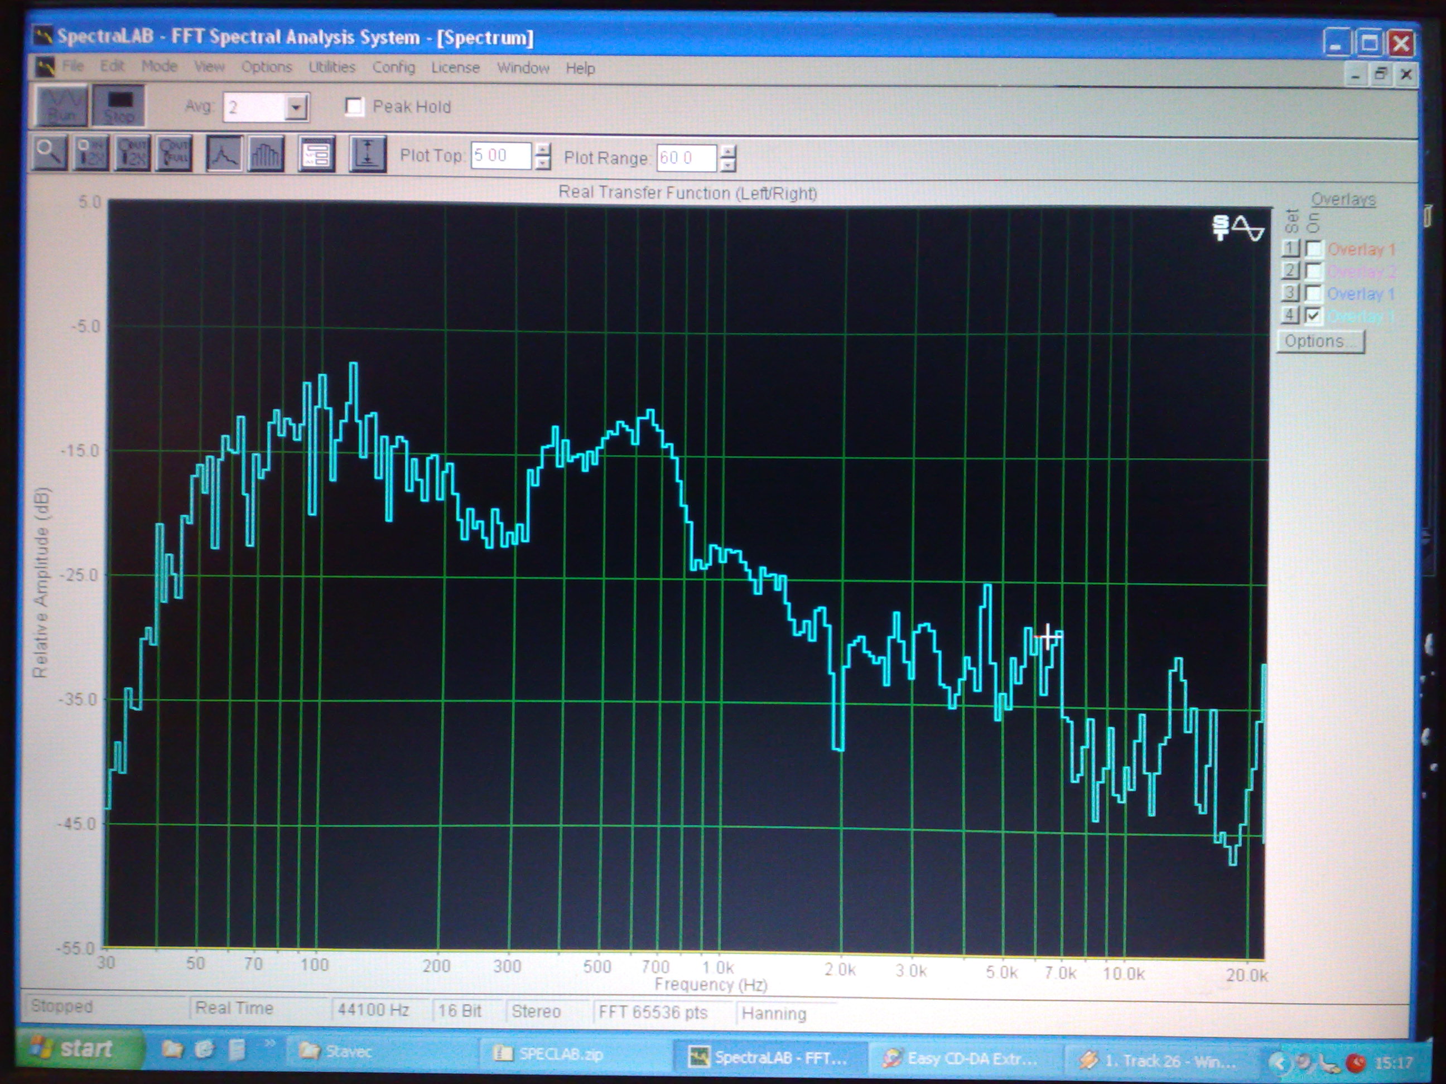Click the overlay Options button

pyautogui.click(x=1320, y=342)
